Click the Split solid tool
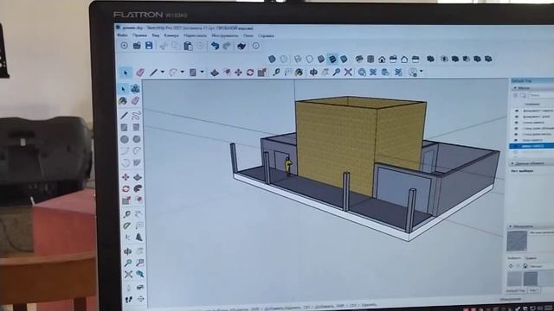The height and width of the screenshot is (311, 554). point(488,59)
